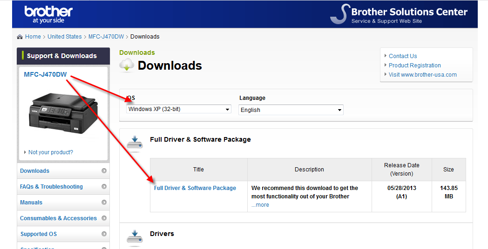Click the Full Driver package download icon
The width and height of the screenshot is (488, 249).
pyautogui.click(x=135, y=143)
